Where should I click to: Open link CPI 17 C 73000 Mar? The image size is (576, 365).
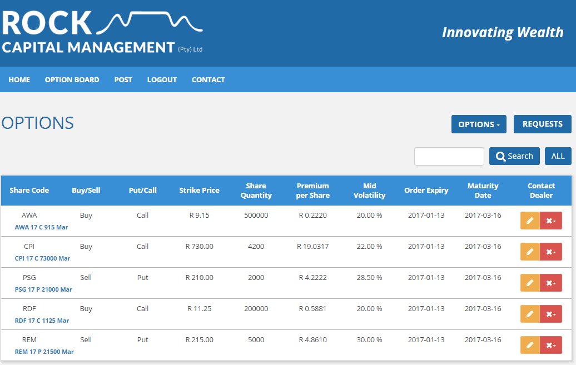click(x=42, y=258)
